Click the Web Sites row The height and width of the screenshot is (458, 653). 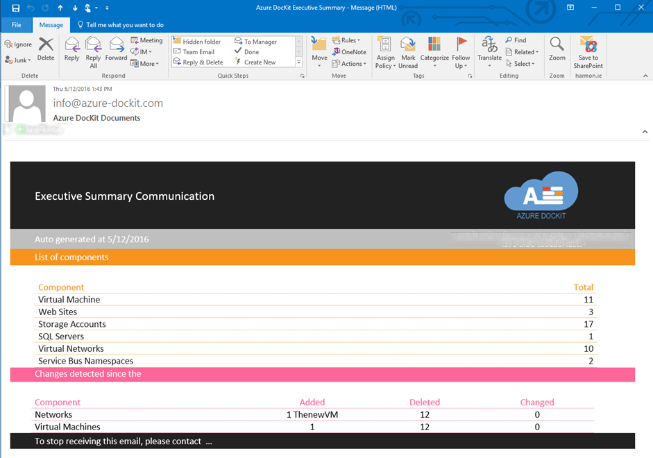tap(316, 312)
